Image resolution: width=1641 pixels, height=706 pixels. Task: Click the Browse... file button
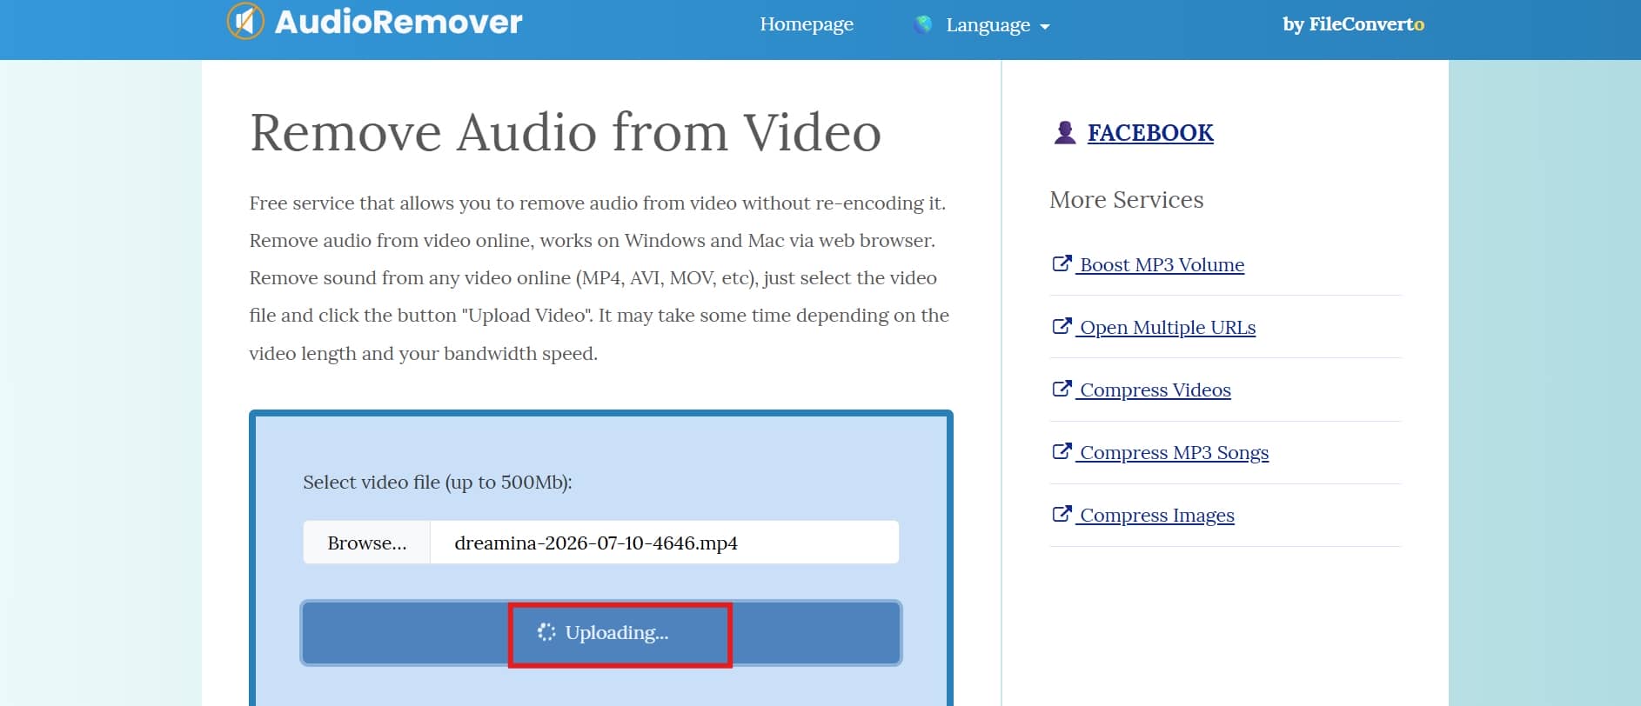pos(366,543)
